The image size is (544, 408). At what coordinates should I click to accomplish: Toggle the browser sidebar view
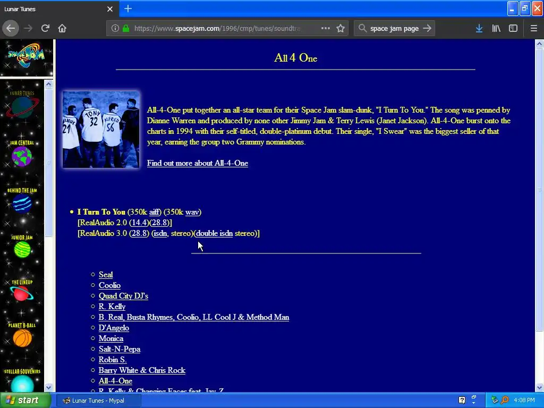[x=513, y=28]
